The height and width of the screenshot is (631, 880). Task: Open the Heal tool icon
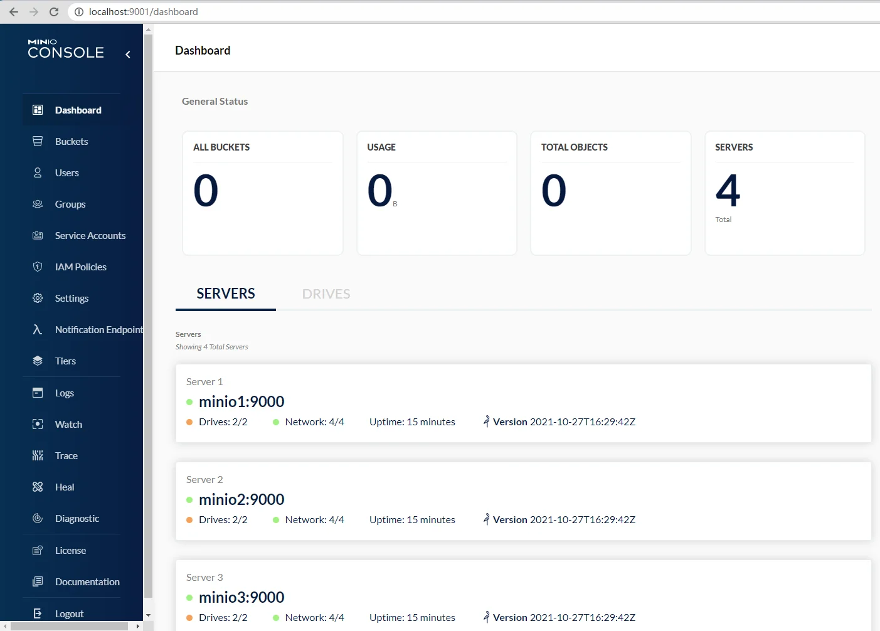38,487
